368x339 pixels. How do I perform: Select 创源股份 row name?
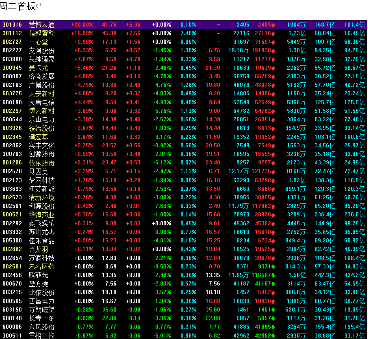[x=41, y=154]
